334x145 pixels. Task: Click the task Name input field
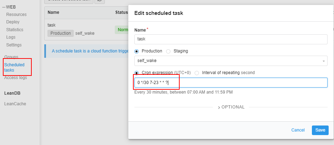pos(231,39)
